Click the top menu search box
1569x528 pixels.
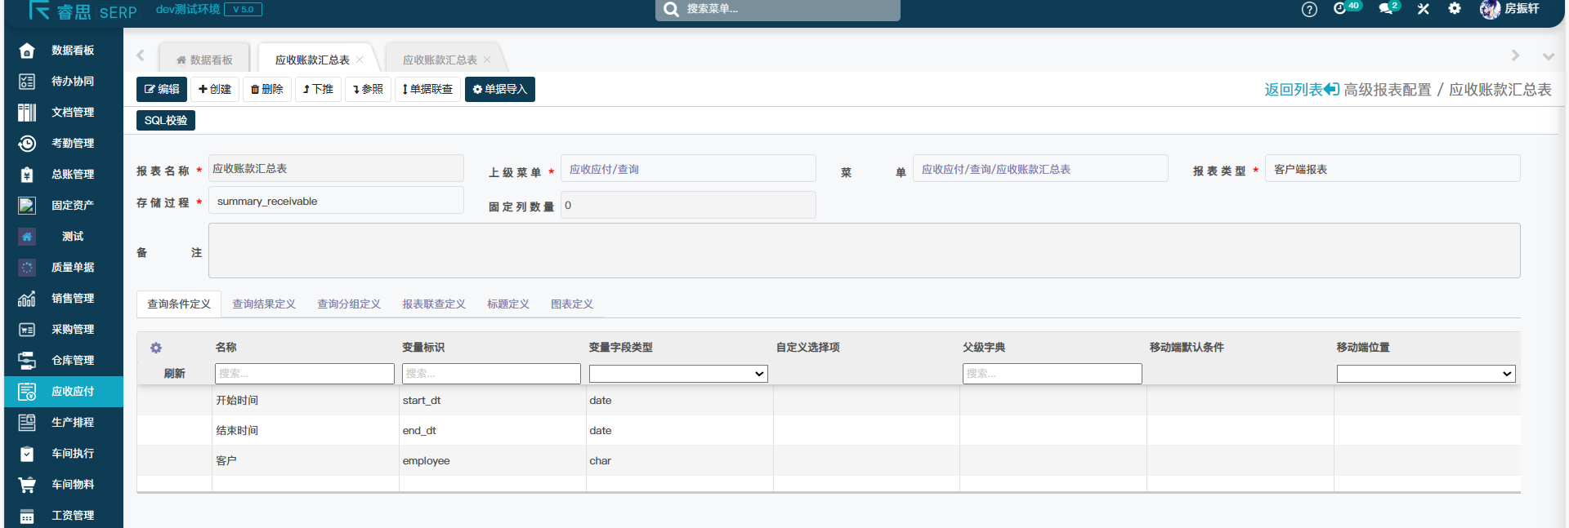(778, 10)
